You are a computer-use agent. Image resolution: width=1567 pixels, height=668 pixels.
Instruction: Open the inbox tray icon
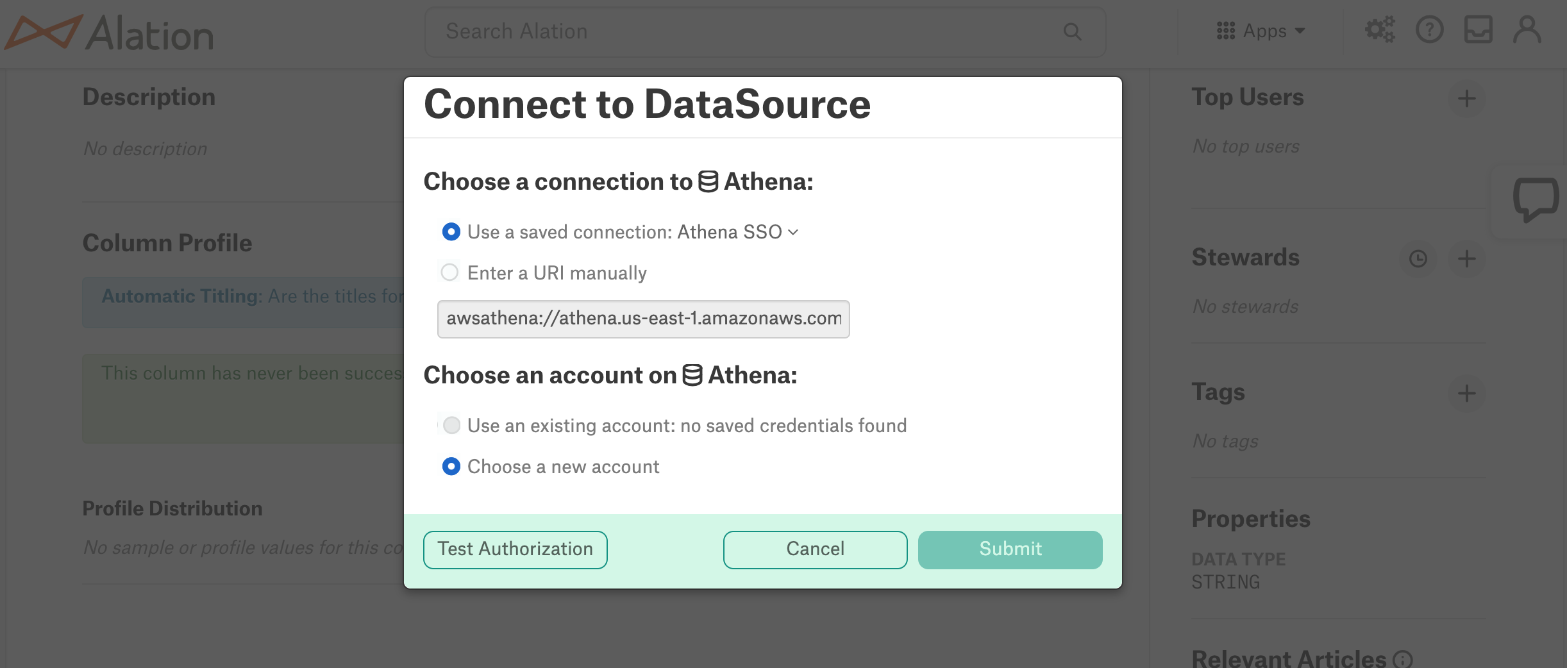pos(1478,29)
